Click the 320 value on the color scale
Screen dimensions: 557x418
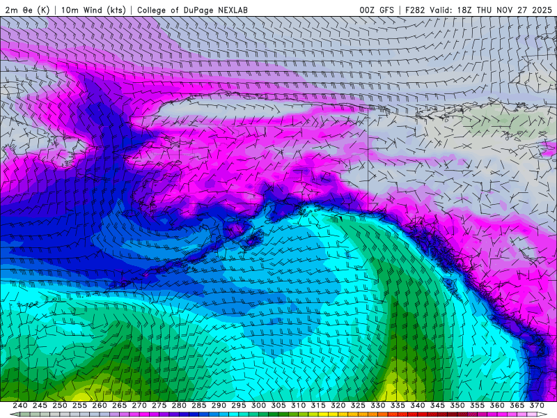338,405
